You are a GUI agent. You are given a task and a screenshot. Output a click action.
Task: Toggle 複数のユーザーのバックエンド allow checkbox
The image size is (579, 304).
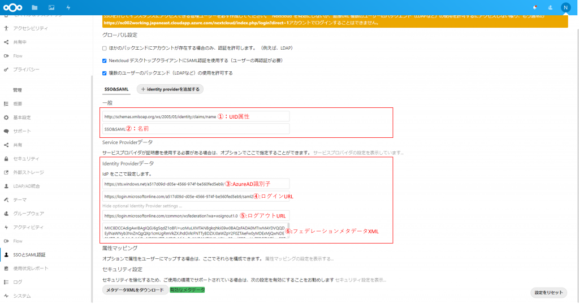[105, 73]
